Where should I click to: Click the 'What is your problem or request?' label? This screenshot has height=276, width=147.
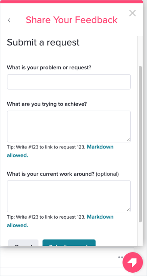49,68
